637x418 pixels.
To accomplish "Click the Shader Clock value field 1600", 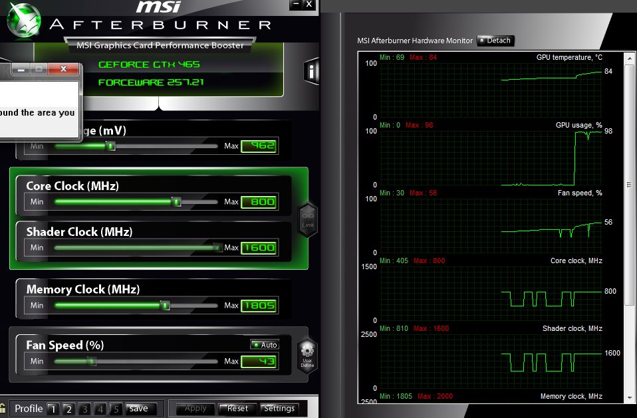I will tap(259, 248).
